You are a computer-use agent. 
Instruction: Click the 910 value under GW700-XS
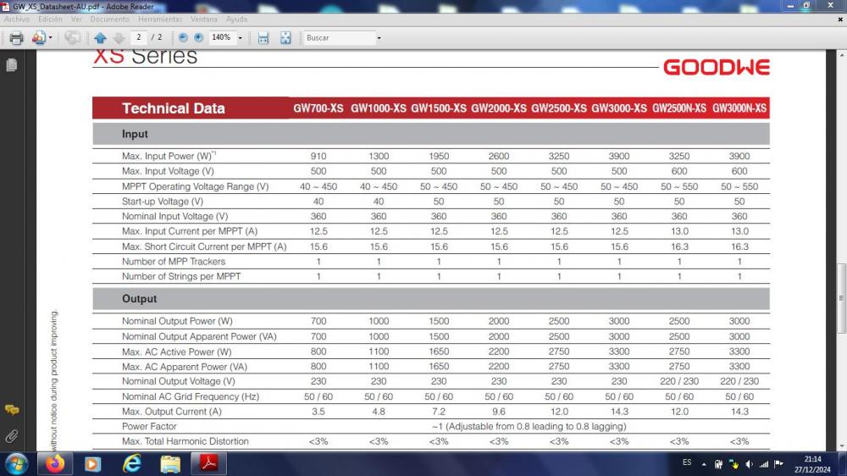coord(318,156)
